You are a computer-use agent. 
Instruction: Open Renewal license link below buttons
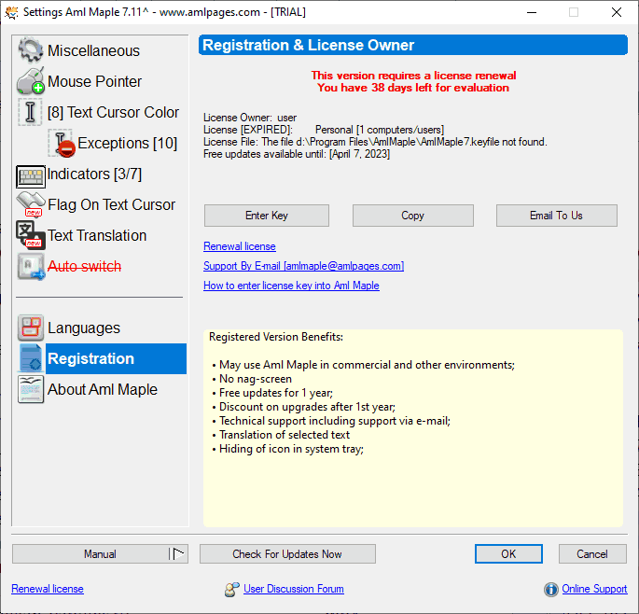pyautogui.click(x=239, y=246)
